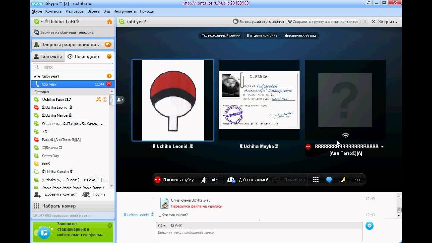Open the emoticon picker dropdown
This screenshot has width=432, height=243.
coord(162,226)
